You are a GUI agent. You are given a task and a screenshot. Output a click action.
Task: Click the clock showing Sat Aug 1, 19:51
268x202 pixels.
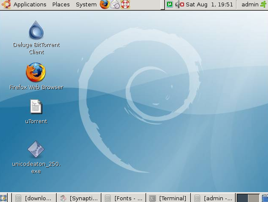point(209,5)
